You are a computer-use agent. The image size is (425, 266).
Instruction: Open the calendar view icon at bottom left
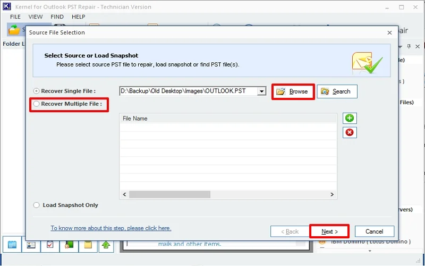click(x=13, y=245)
